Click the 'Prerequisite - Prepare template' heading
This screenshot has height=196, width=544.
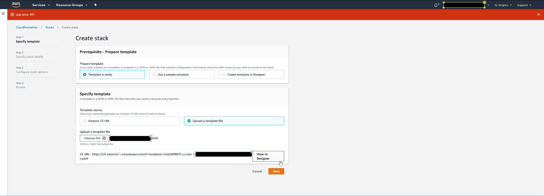pyautogui.click(x=108, y=52)
